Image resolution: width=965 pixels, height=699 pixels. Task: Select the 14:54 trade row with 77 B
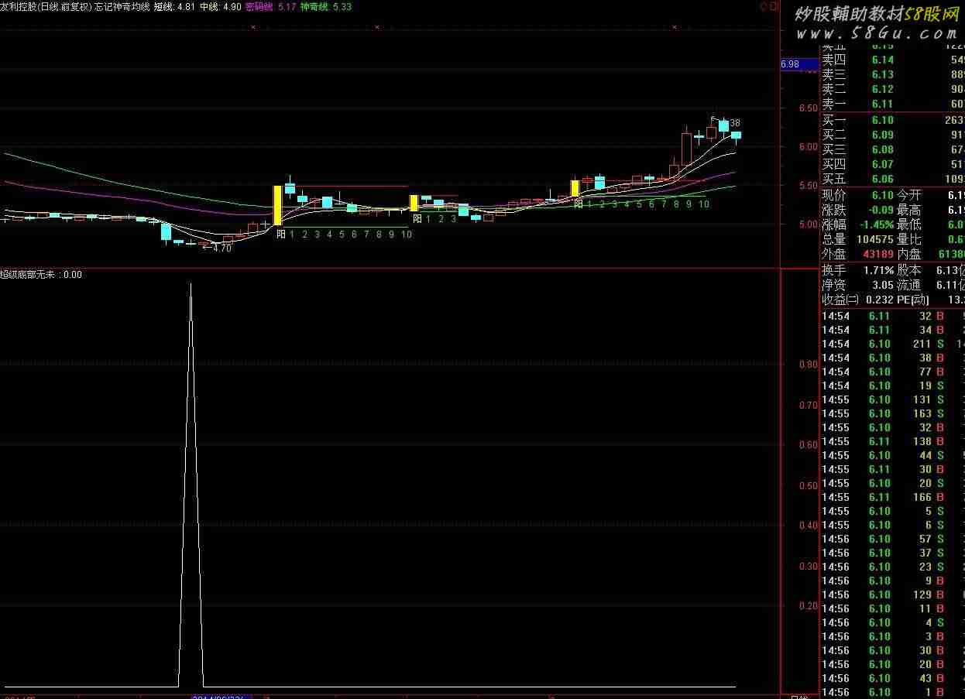893,372
